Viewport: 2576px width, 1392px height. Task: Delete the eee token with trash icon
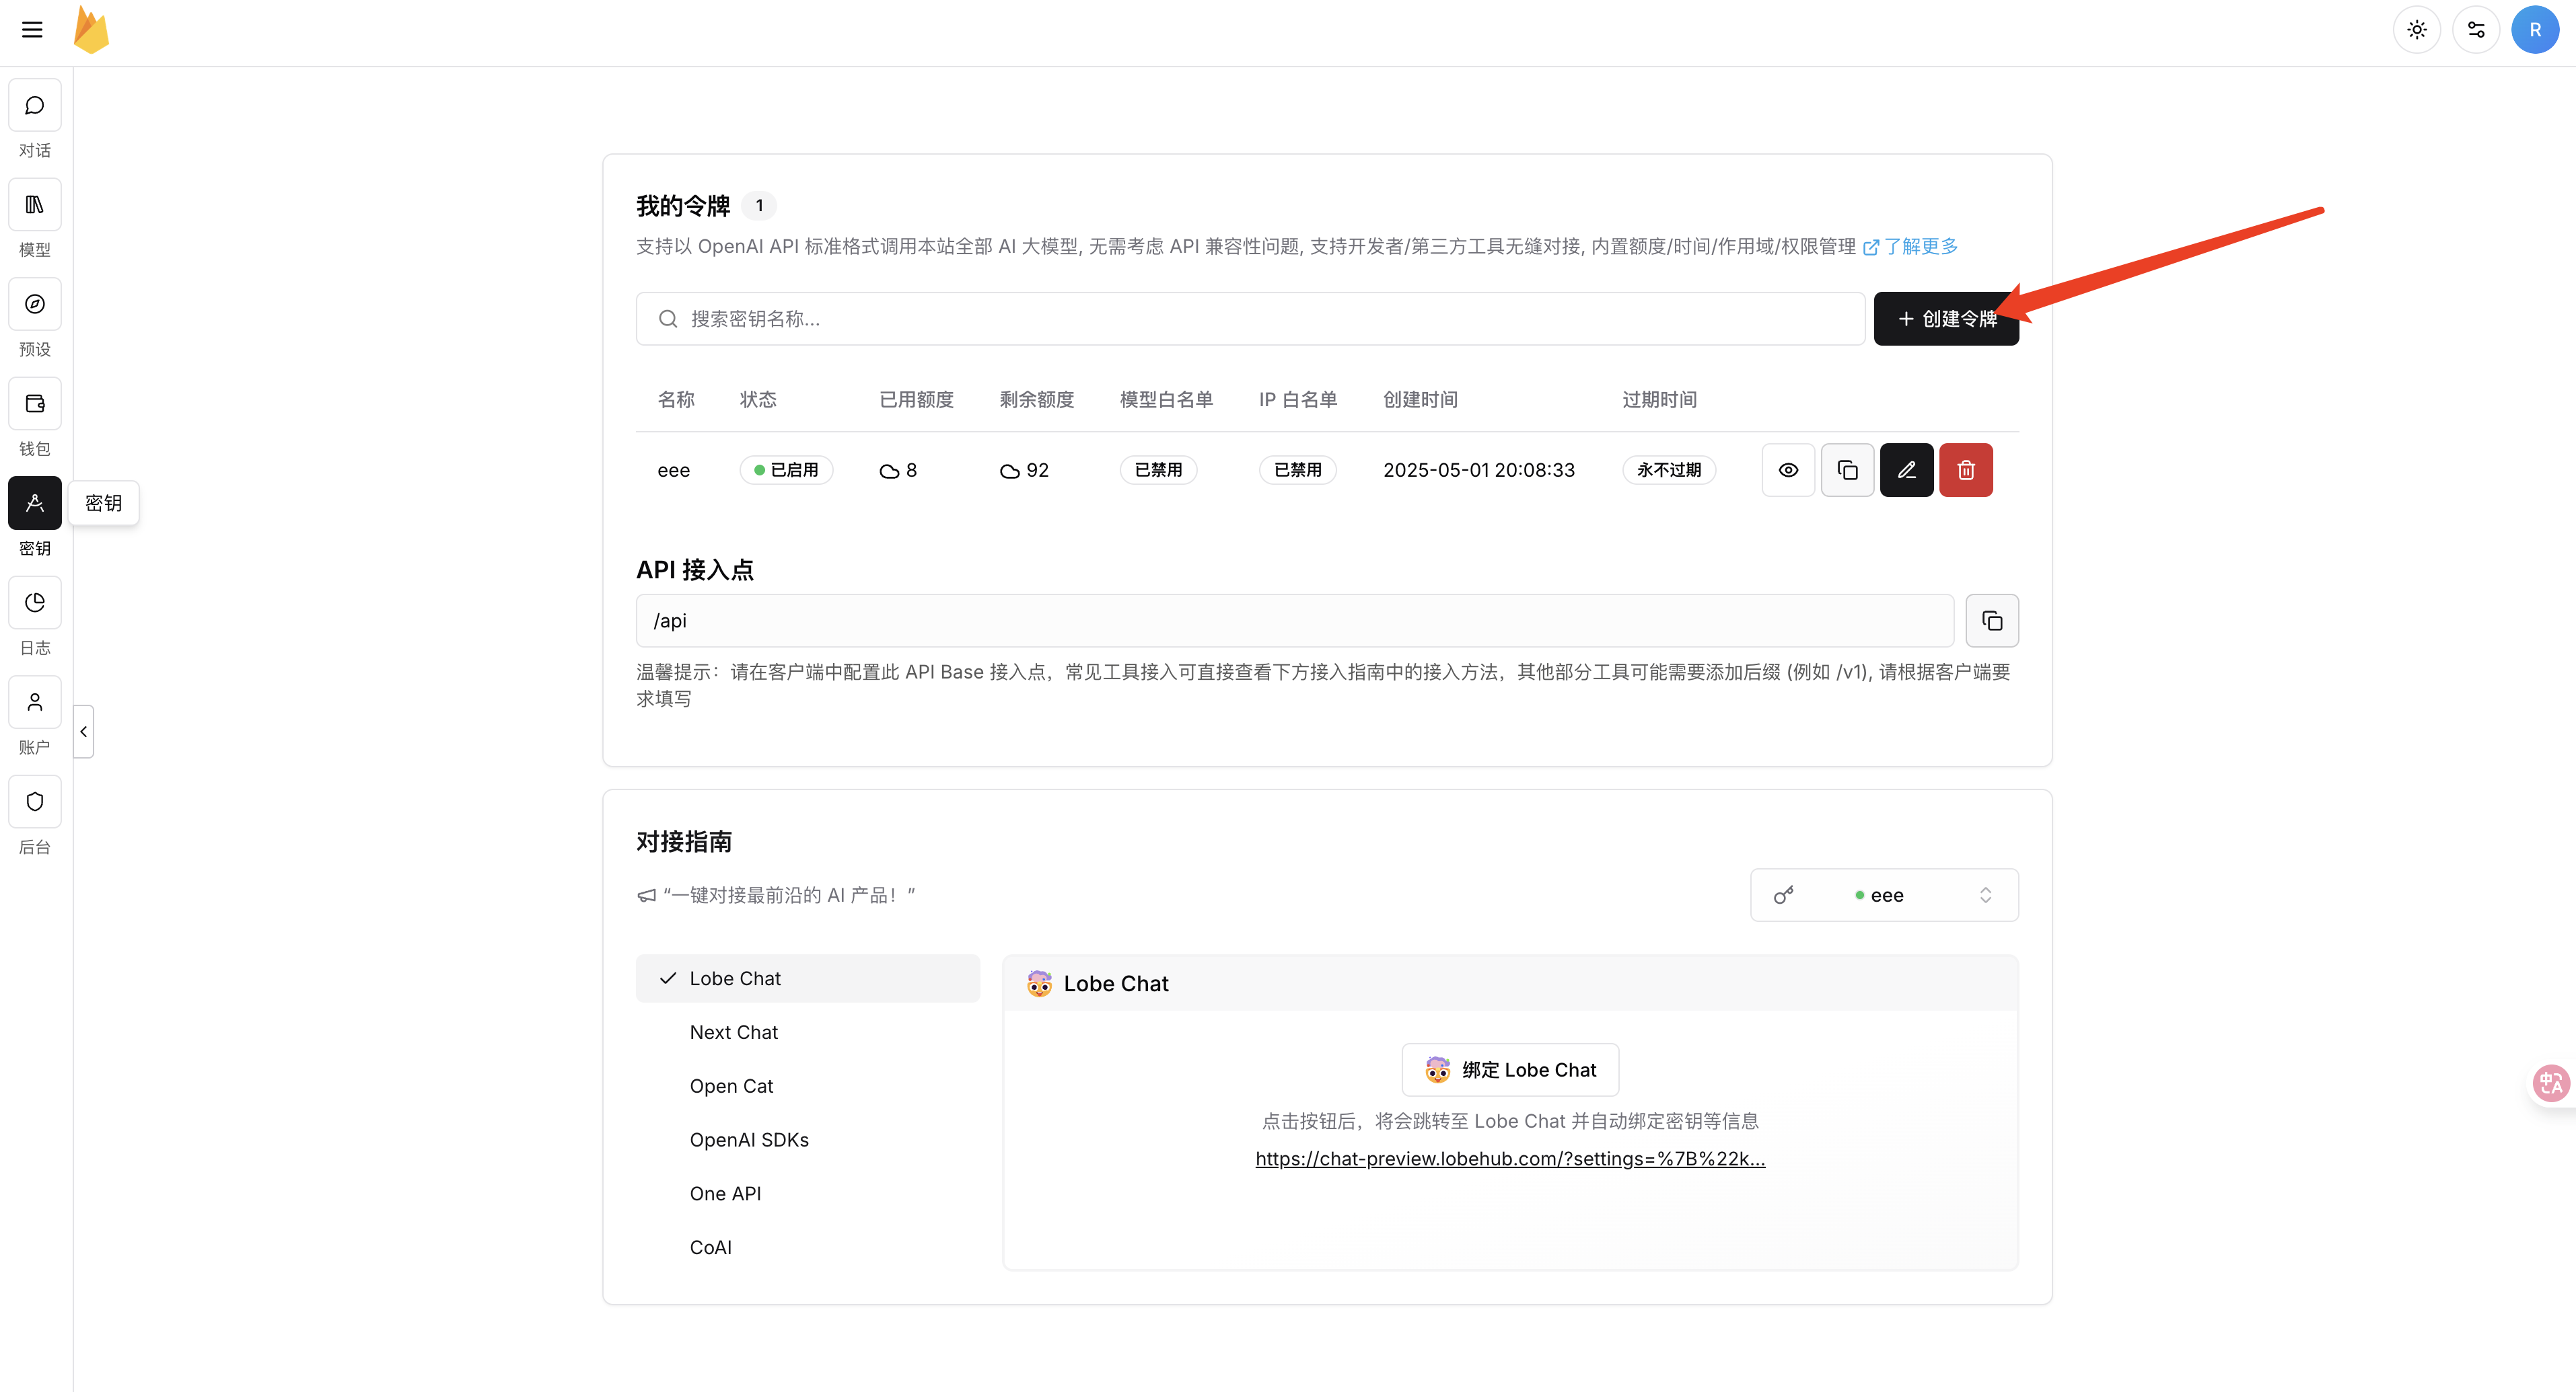pos(1965,469)
